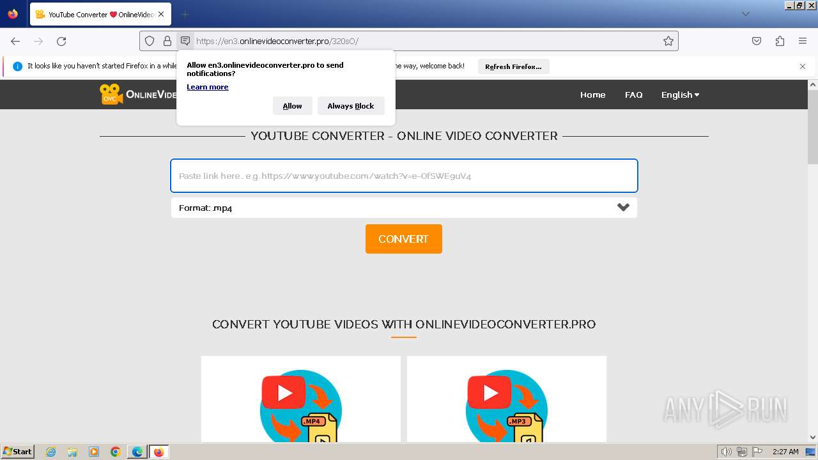Screen dimensions: 818x460
Task: Click the paste link input field
Action: 404,176
